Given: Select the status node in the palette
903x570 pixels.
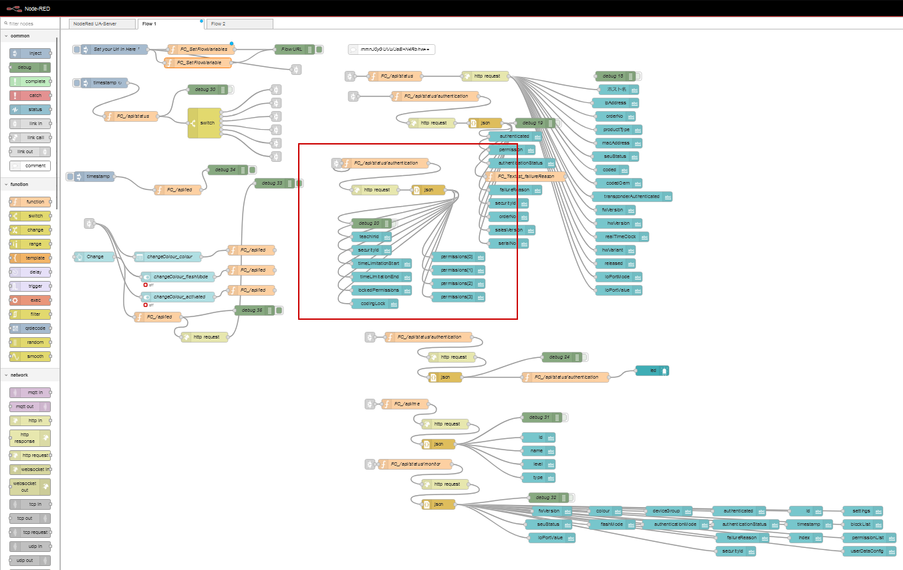Looking at the screenshot, I should (x=30, y=110).
